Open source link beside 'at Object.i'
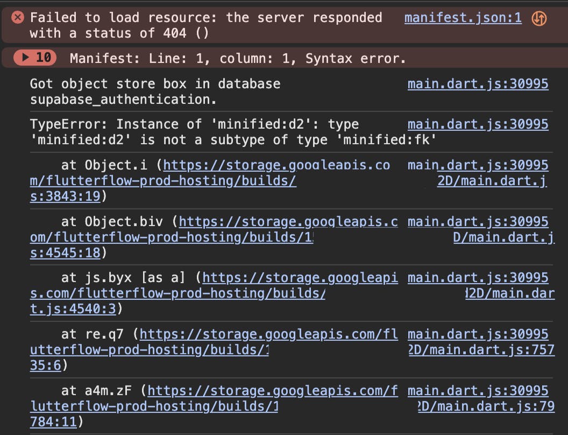Screen dimensions: 568x435 (478, 165)
